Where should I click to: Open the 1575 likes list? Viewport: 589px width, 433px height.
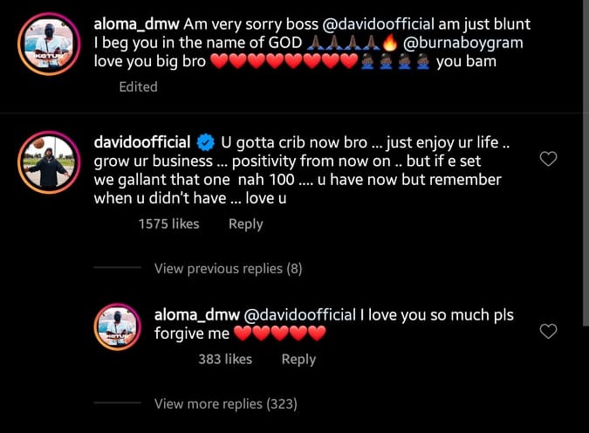coord(168,224)
